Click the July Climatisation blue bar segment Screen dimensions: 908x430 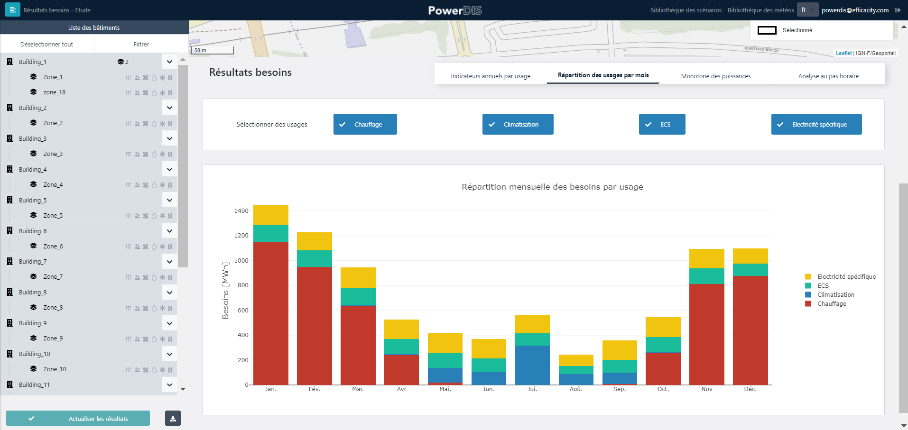click(532, 365)
